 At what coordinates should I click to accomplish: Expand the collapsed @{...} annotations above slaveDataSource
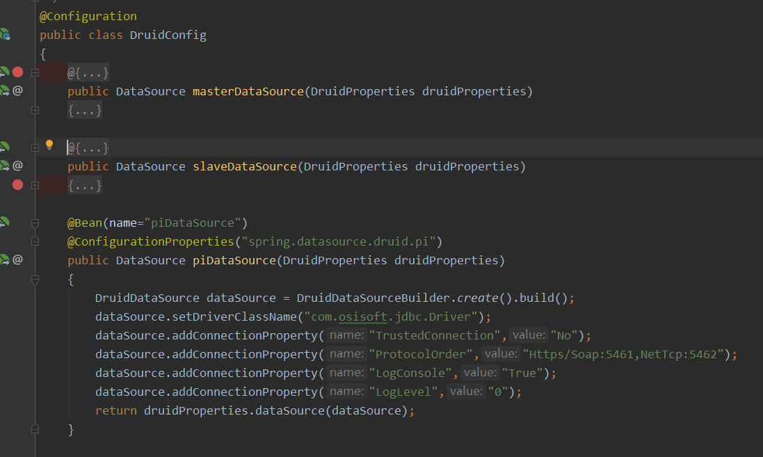coord(87,147)
